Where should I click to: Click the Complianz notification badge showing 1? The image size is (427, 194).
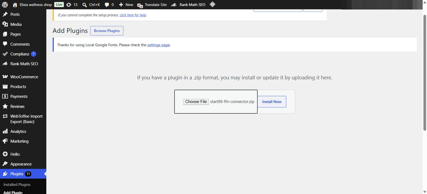tap(33, 54)
